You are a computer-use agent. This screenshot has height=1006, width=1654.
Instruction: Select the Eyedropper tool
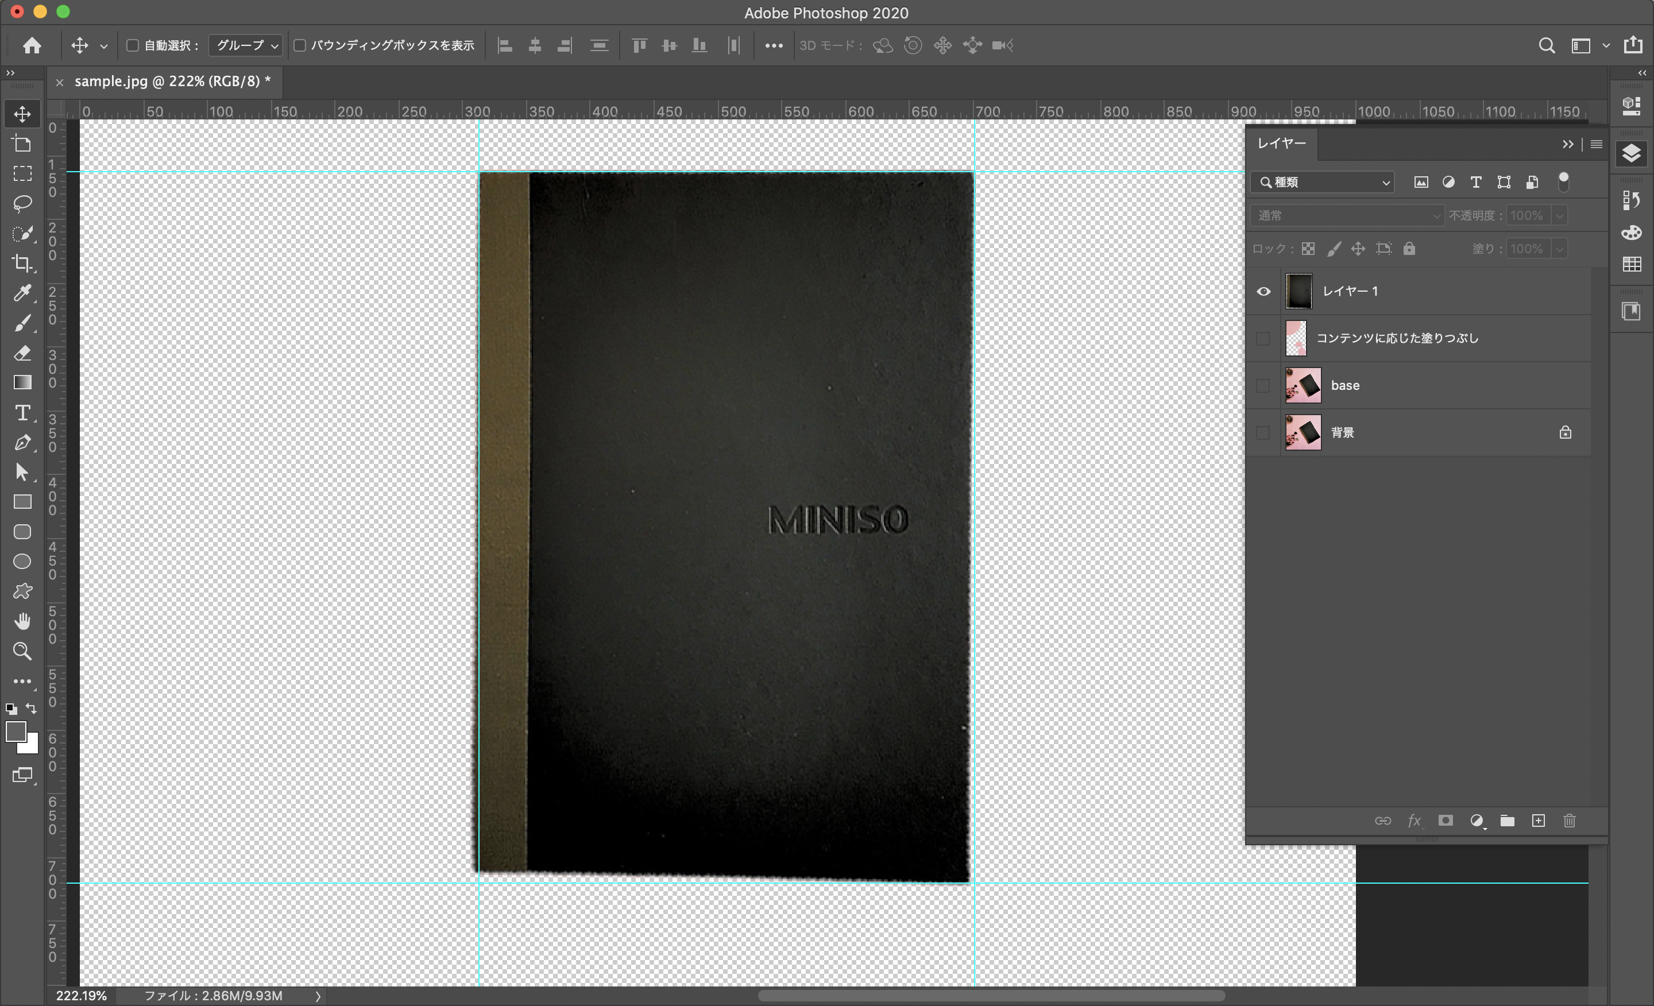[x=22, y=293]
